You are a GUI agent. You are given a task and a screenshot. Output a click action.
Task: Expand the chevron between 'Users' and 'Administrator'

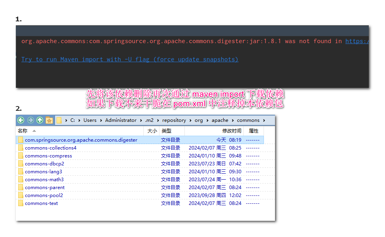tap(101, 120)
